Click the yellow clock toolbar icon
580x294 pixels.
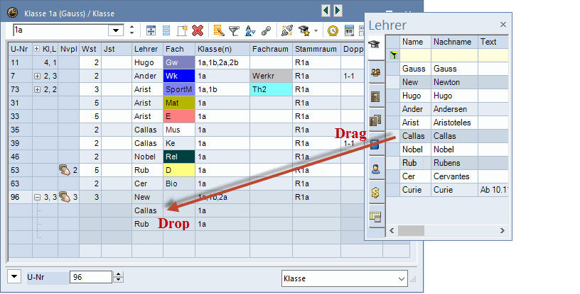(333, 30)
